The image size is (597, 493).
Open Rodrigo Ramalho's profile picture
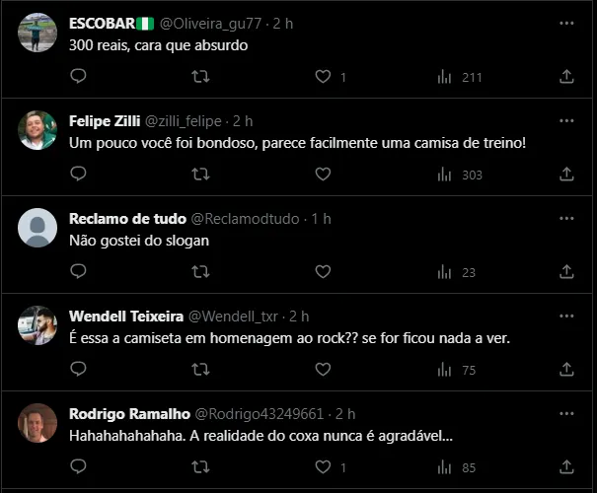pyautogui.click(x=37, y=423)
